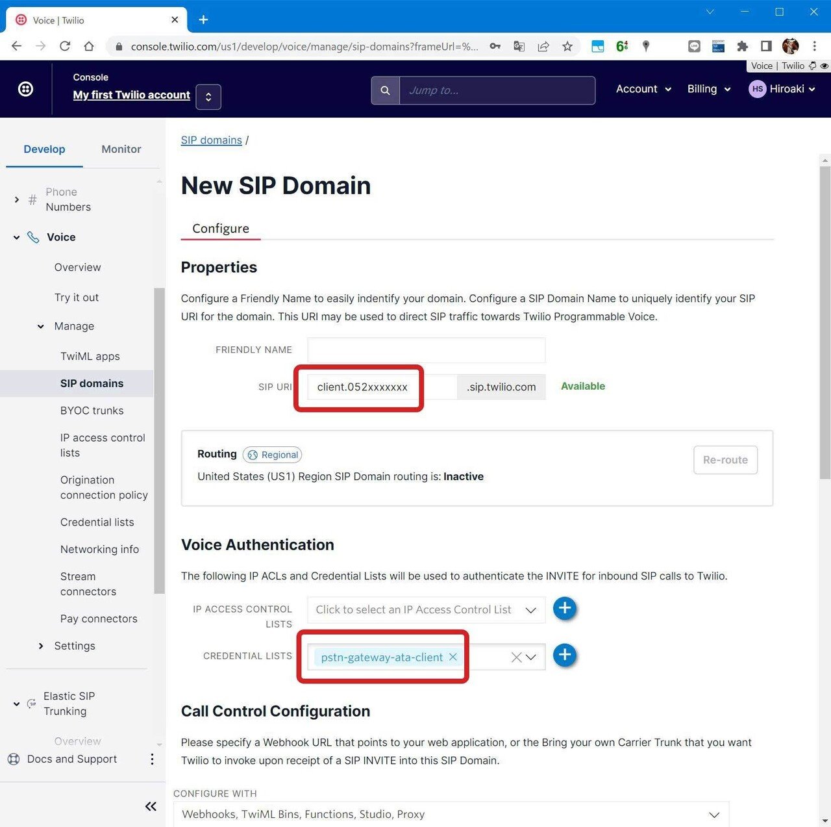831x827 pixels.
Task: Open the browser extensions puzzle icon
Action: (x=742, y=46)
